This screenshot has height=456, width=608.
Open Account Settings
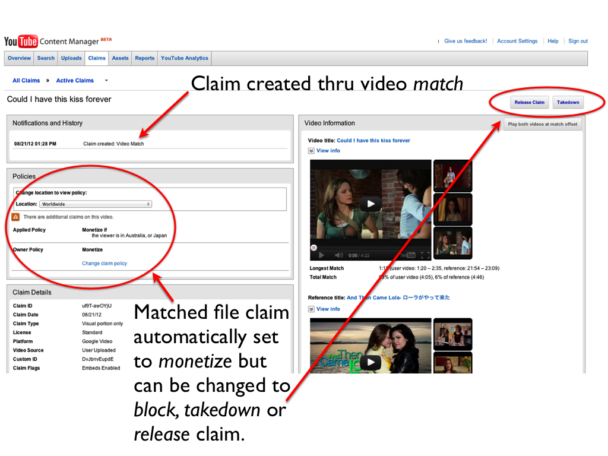tap(517, 41)
